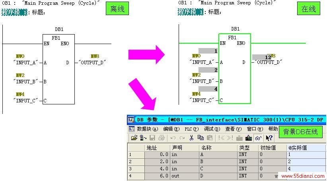This screenshot has width=327, height=181.
Task: Open the 数据块(A) menu
Action: pyautogui.click(x=148, y=129)
